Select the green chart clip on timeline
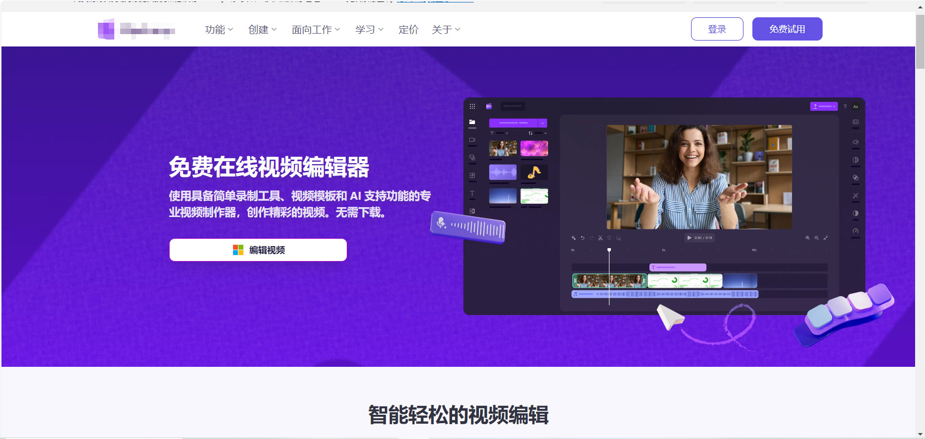 (x=685, y=281)
